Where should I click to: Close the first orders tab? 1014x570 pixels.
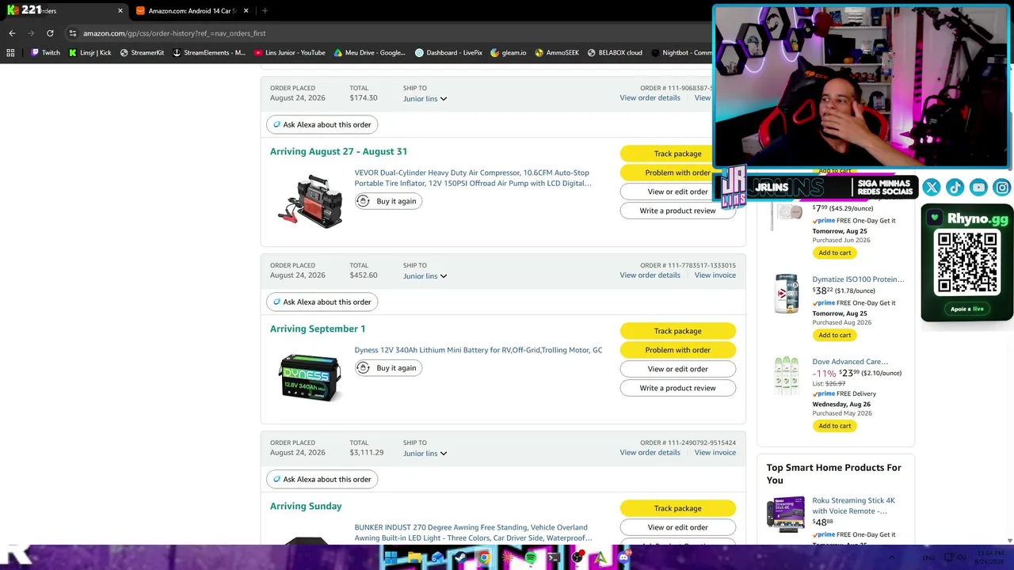120,11
